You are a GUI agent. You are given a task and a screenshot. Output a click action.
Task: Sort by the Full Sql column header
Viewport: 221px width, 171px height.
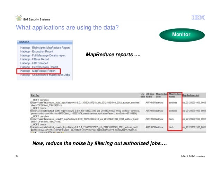(35, 95)
